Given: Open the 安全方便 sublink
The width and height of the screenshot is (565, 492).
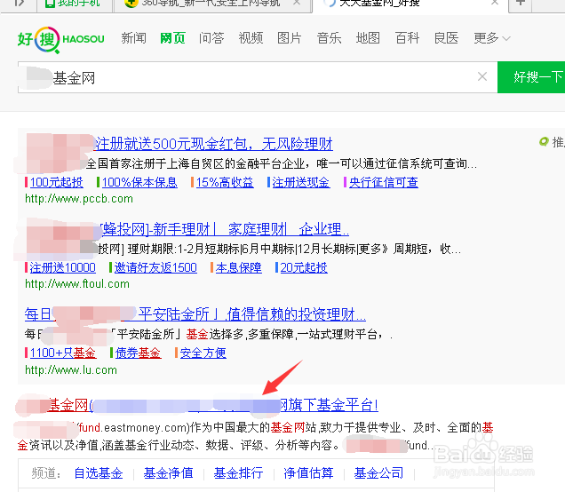Looking at the screenshot, I should coord(203,353).
